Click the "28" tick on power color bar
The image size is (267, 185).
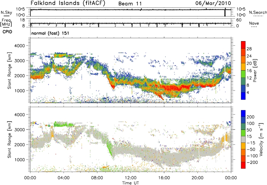[x=249, y=49]
